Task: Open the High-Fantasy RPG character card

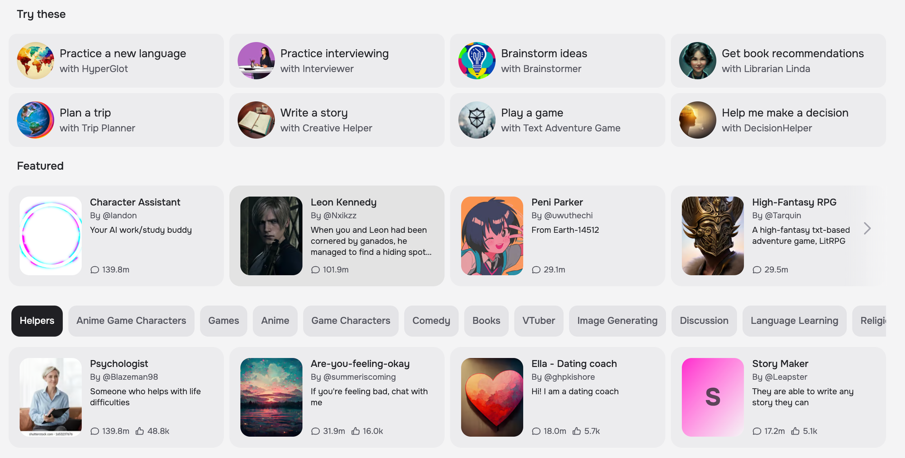Action: click(778, 236)
